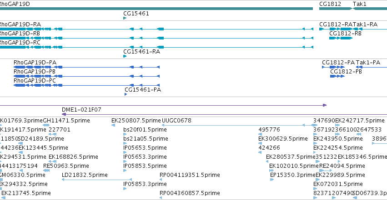Click the EK185346.5prime label
Screen dimensions: 387x200
click(362, 157)
